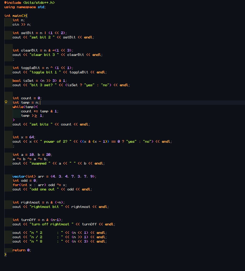Click the 'while(temp){' line
The image size is (245, 271).
(x=25, y=107)
